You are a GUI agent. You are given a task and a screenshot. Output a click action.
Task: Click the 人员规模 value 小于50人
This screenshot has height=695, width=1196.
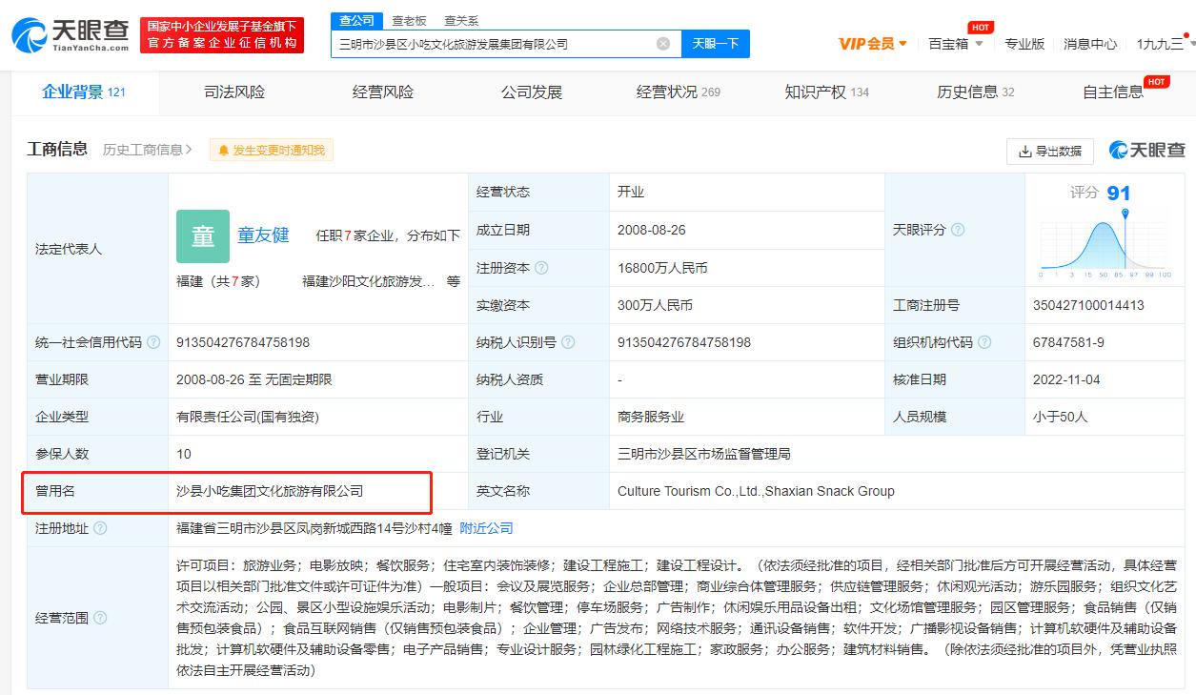[1061, 417]
